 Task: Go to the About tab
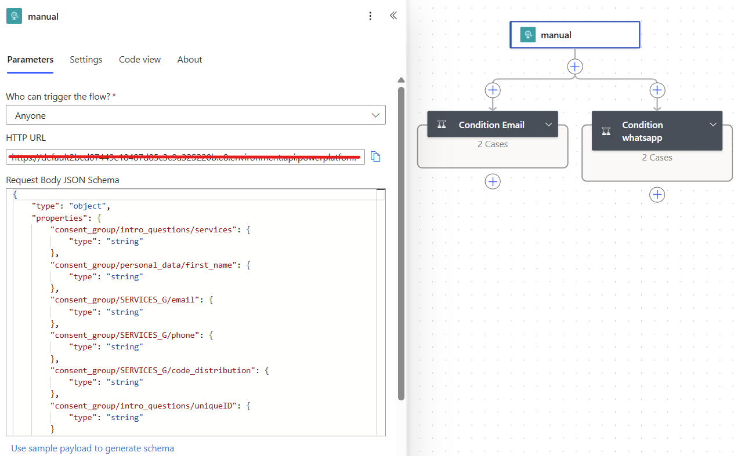tap(190, 60)
